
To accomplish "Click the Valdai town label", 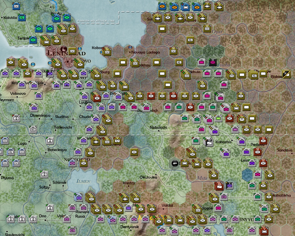I will (x=167, y=205).
